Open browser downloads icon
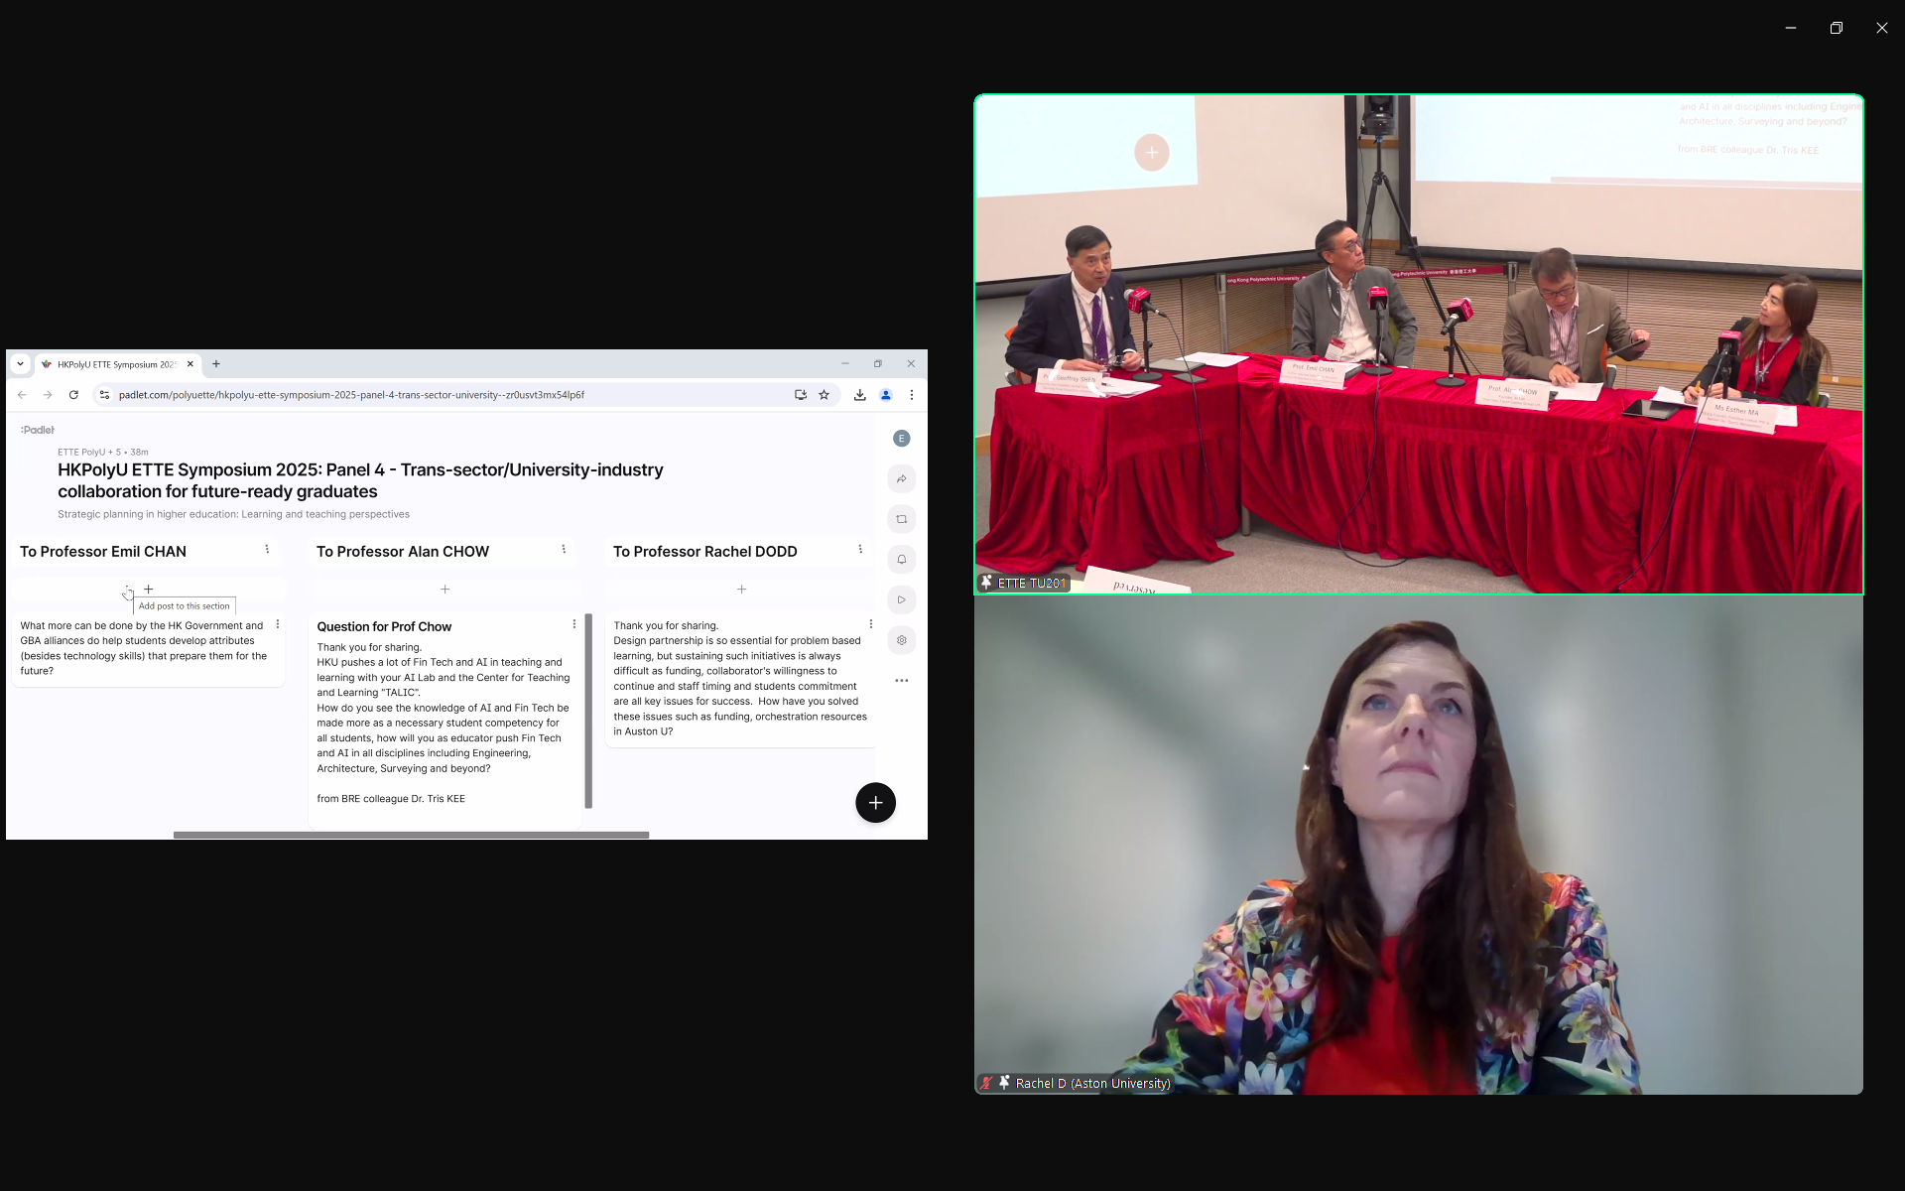Viewport: 1905px width, 1191px height. tap(859, 395)
